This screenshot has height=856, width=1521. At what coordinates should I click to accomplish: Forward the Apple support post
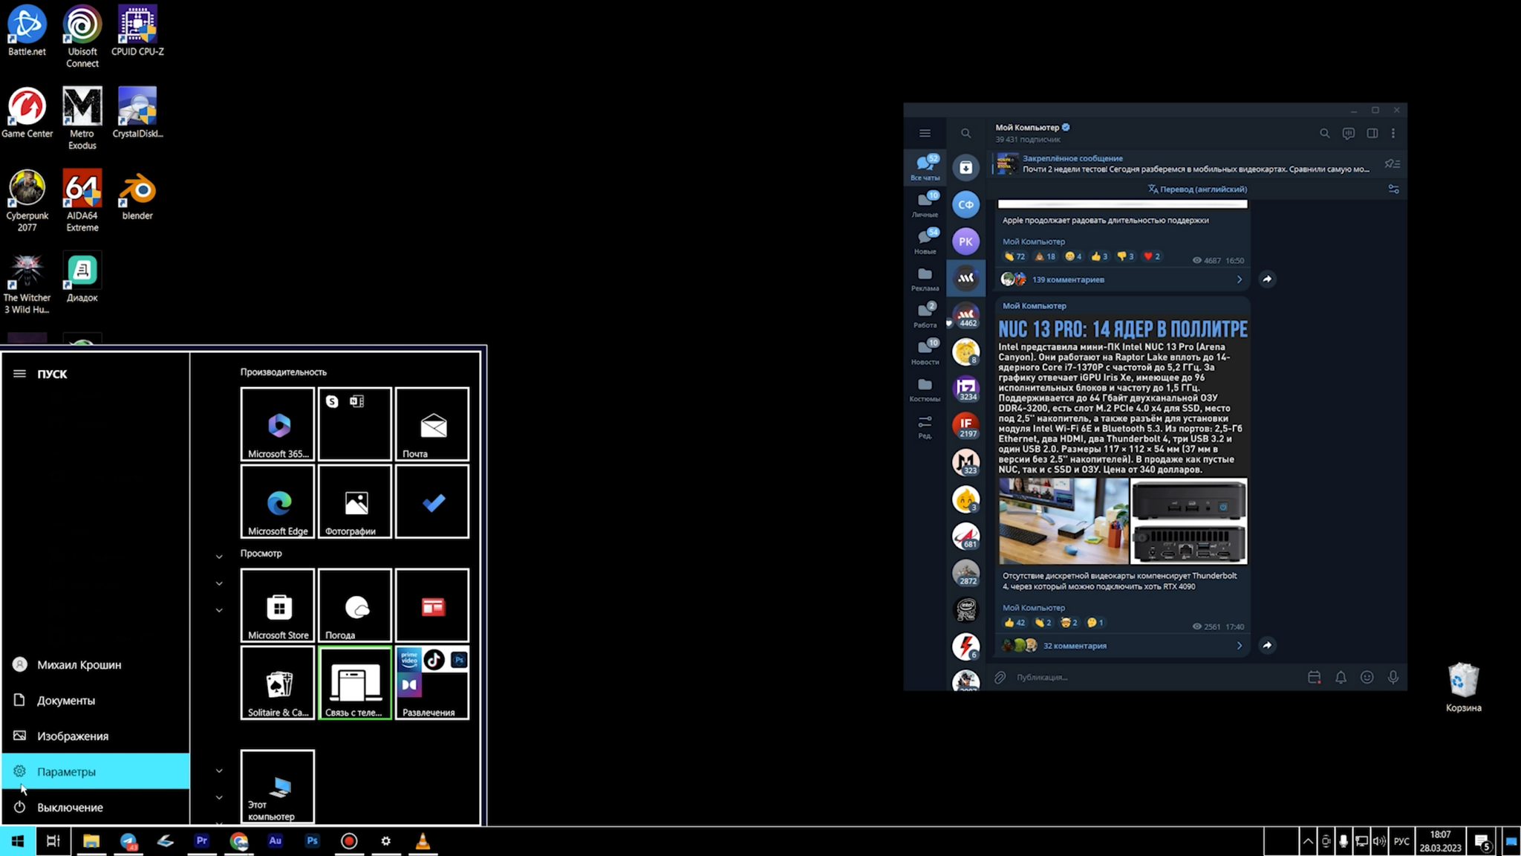click(1267, 279)
